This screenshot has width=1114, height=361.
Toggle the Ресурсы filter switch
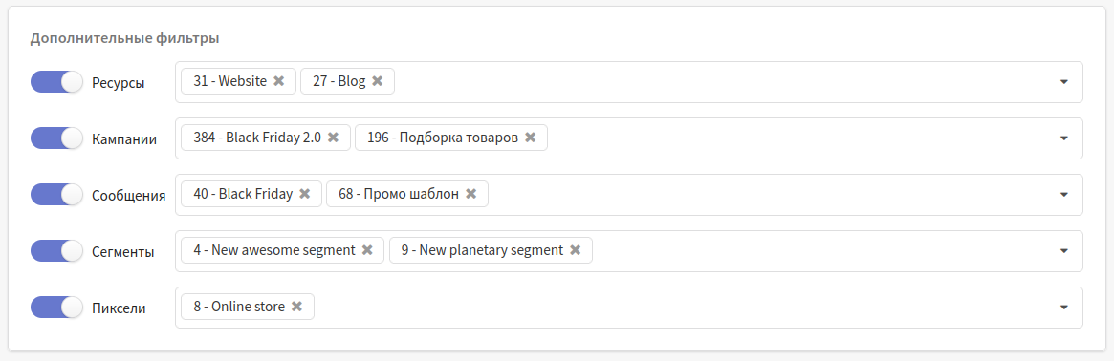56,81
